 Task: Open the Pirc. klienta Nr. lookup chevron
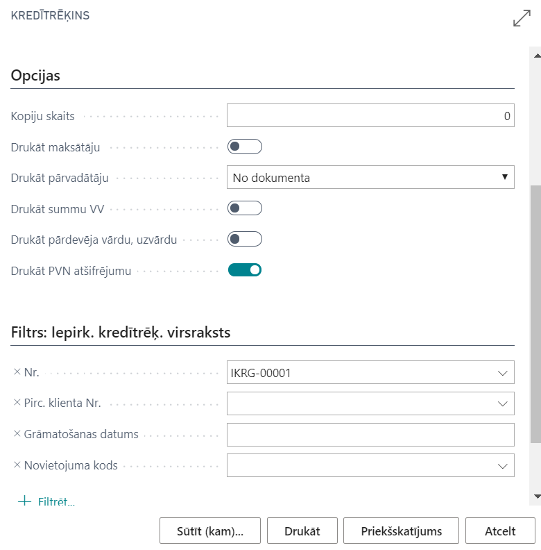[x=502, y=403]
